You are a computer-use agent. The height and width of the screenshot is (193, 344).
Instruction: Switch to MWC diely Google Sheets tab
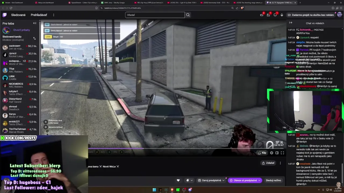[116, 3]
